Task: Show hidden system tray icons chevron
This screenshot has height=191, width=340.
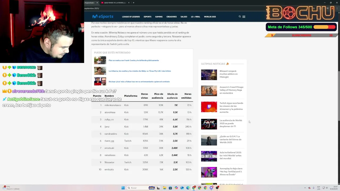Action: click(x=305, y=188)
